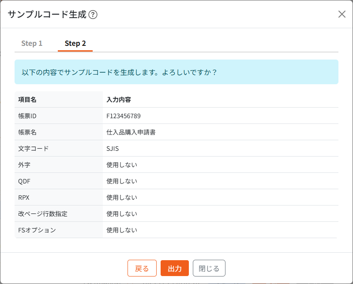Click the X icon to dismiss the dialog
The width and height of the screenshot is (353, 284).
pyautogui.click(x=342, y=14)
